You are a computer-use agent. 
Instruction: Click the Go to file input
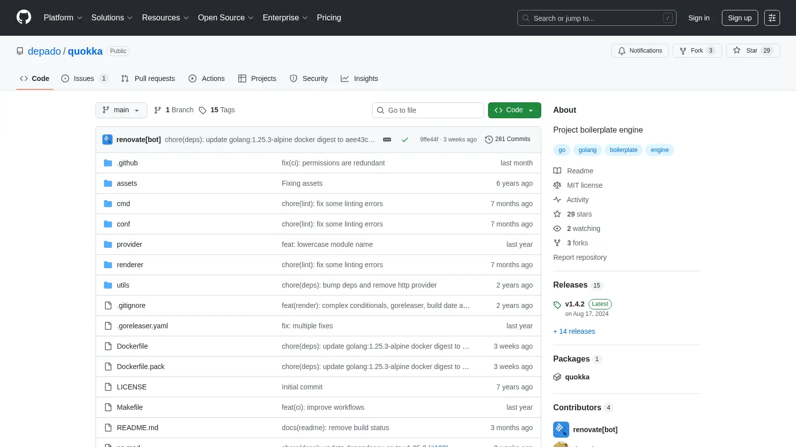[428, 110]
